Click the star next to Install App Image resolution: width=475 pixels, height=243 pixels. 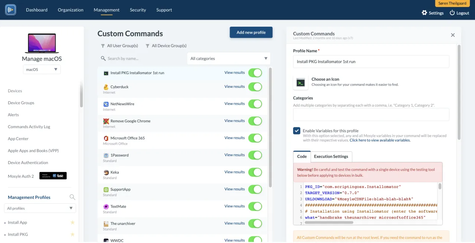pos(73,223)
